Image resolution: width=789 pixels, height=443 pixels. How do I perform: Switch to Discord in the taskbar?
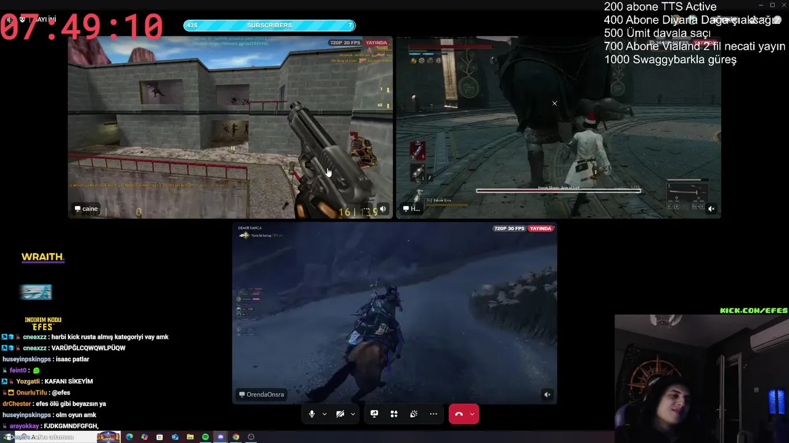click(221, 437)
